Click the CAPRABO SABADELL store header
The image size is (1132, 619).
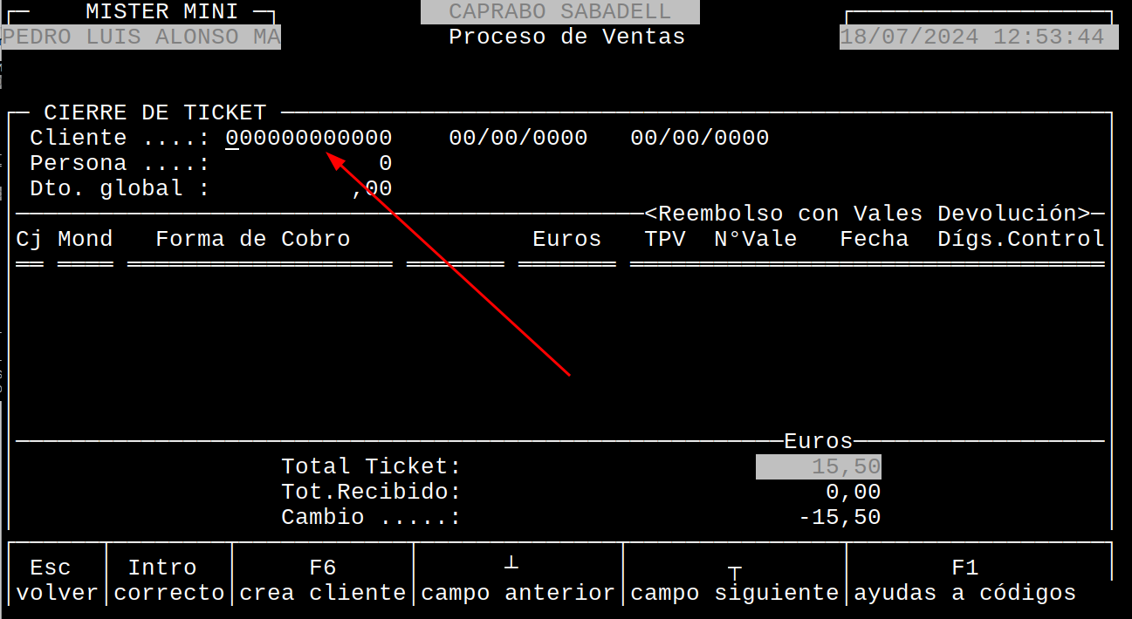pos(559,12)
